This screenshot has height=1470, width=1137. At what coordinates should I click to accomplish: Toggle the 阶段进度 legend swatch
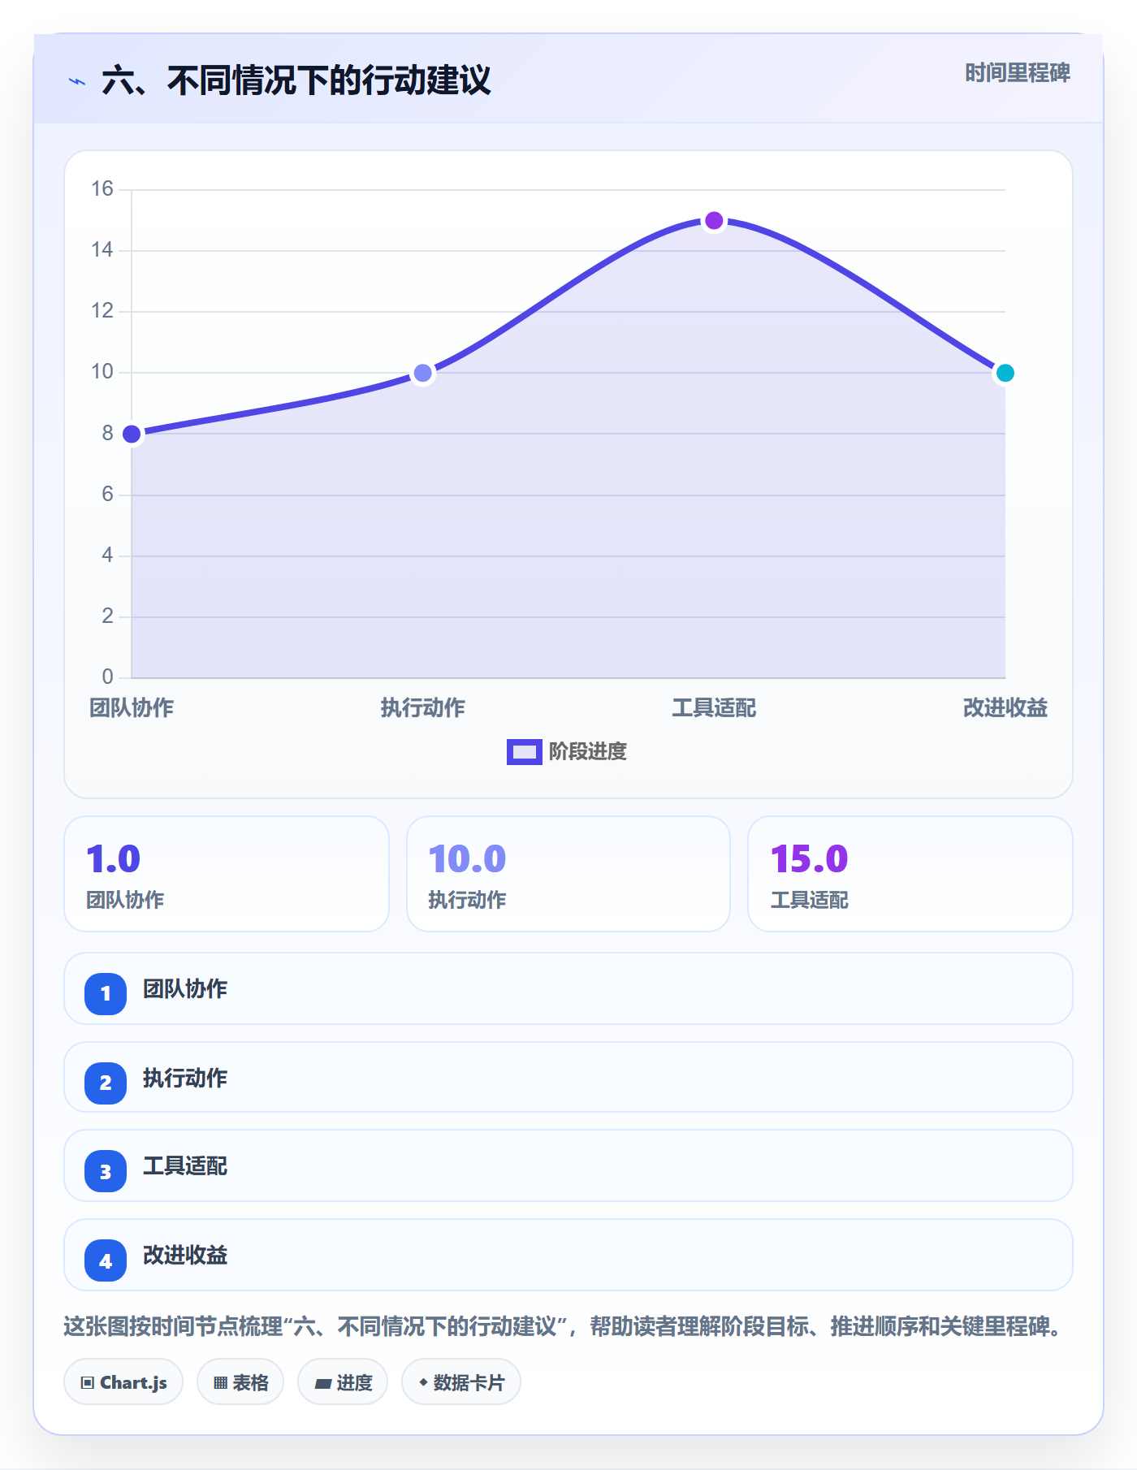(x=524, y=752)
